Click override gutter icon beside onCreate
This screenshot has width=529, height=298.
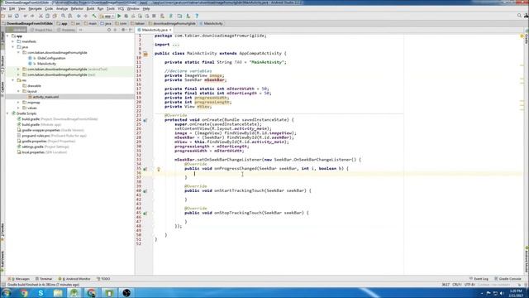tap(145, 120)
